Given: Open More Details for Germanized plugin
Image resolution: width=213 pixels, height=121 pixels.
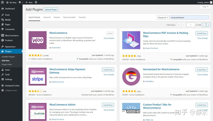Looking at the screenshot, I should point(203,75).
